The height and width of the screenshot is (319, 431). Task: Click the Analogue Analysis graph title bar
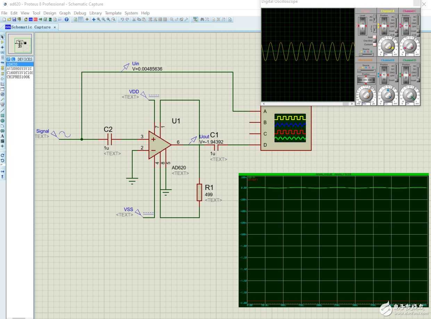click(333, 174)
